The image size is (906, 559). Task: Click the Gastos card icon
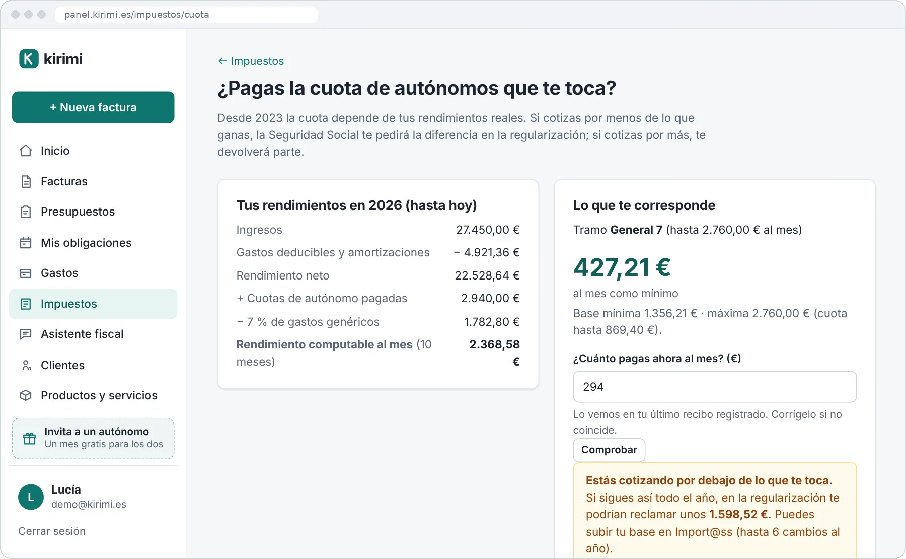[26, 273]
